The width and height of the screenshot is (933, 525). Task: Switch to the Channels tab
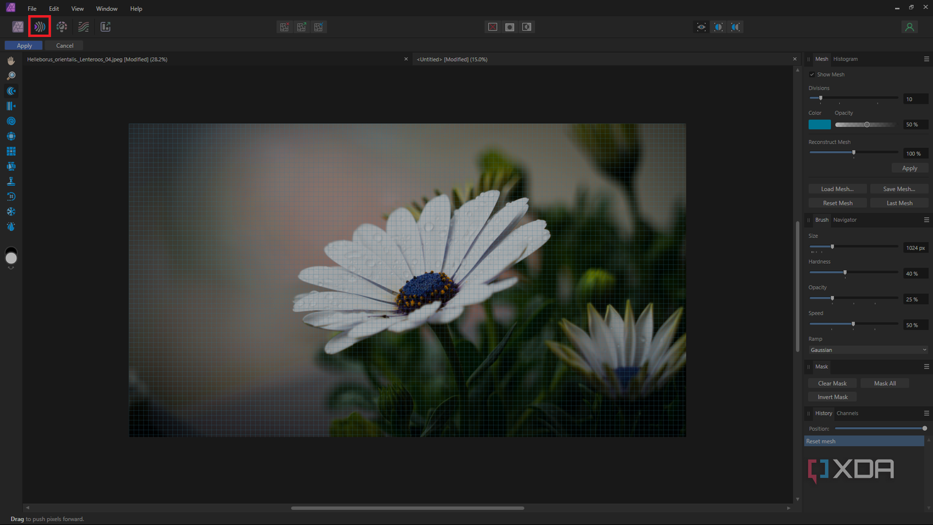tap(847, 413)
